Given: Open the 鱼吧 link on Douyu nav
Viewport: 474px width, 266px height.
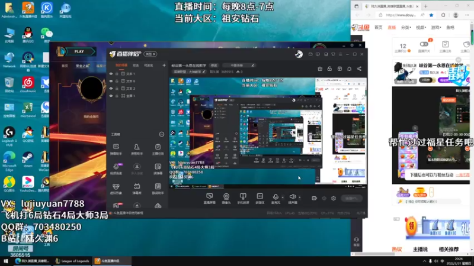Looking at the screenshot, I should tap(450, 27).
